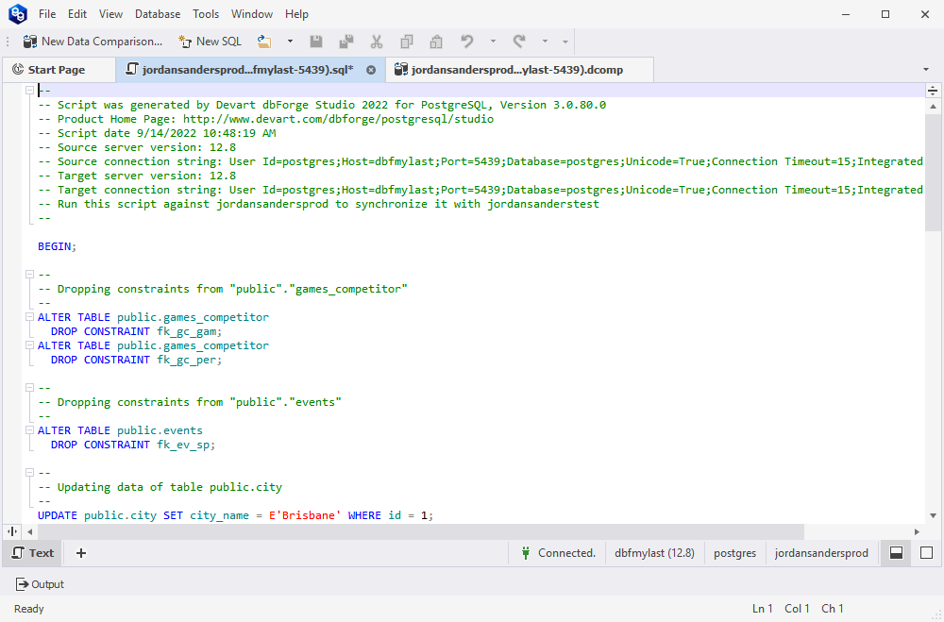
Task: Click the Cut scissors icon
Action: pos(377,42)
